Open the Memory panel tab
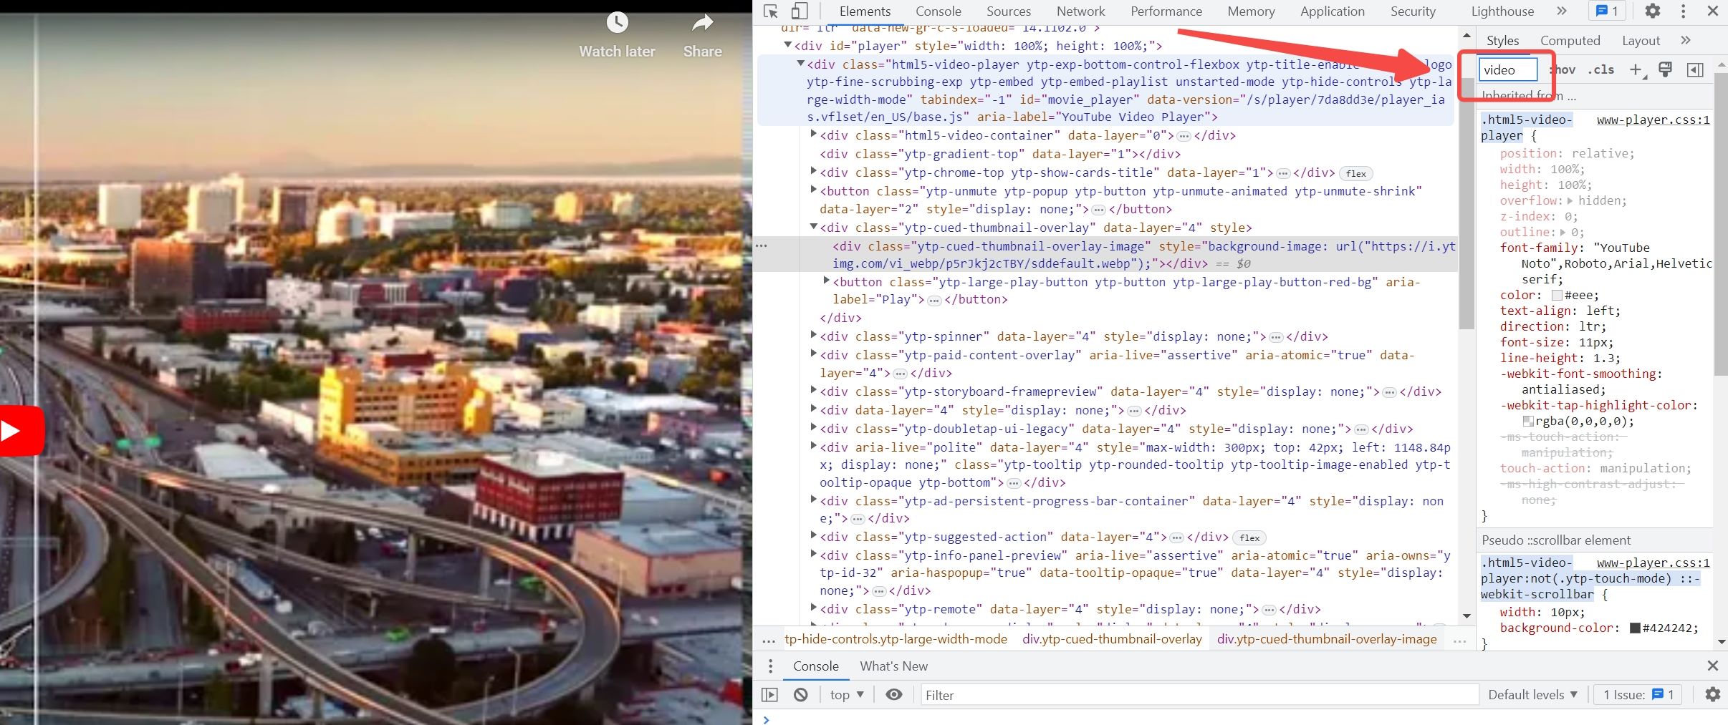Image resolution: width=1728 pixels, height=725 pixels. pyautogui.click(x=1251, y=11)
